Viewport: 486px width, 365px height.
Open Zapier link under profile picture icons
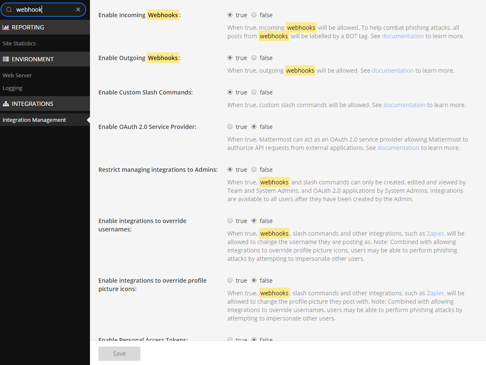tap(435, 293)
